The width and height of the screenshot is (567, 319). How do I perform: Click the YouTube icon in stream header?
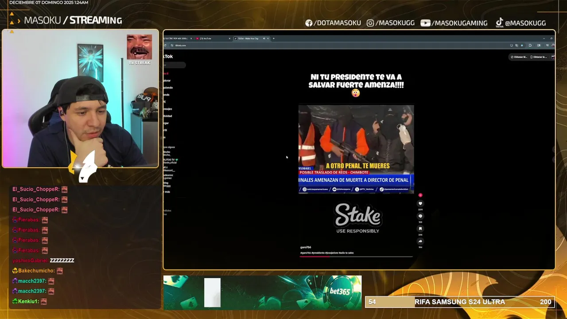tap(425, 23)
